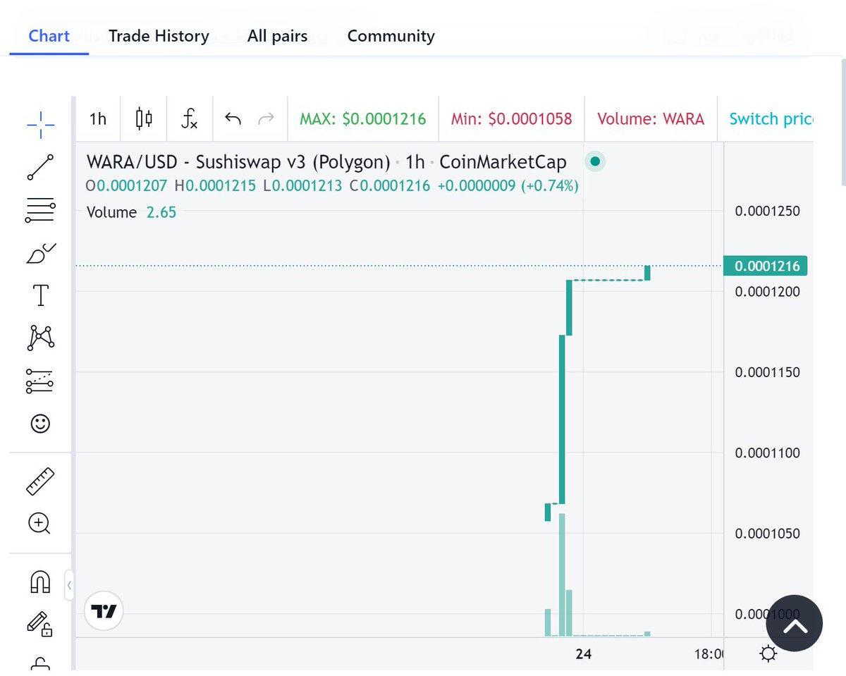
Task: Switch to the Chart tab
Action: 49,36
